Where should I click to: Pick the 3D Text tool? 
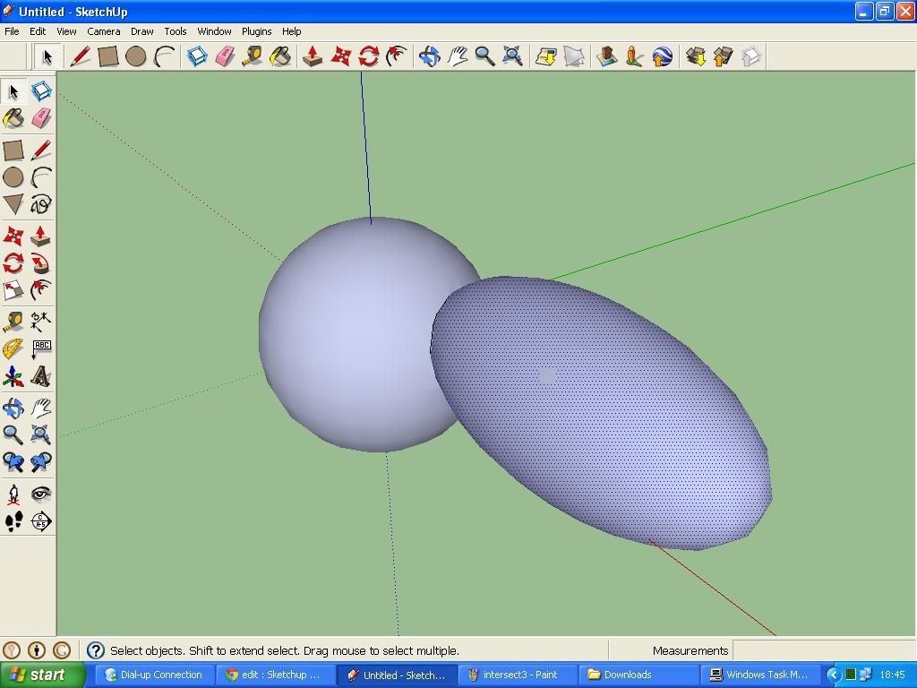pos(41,376)
